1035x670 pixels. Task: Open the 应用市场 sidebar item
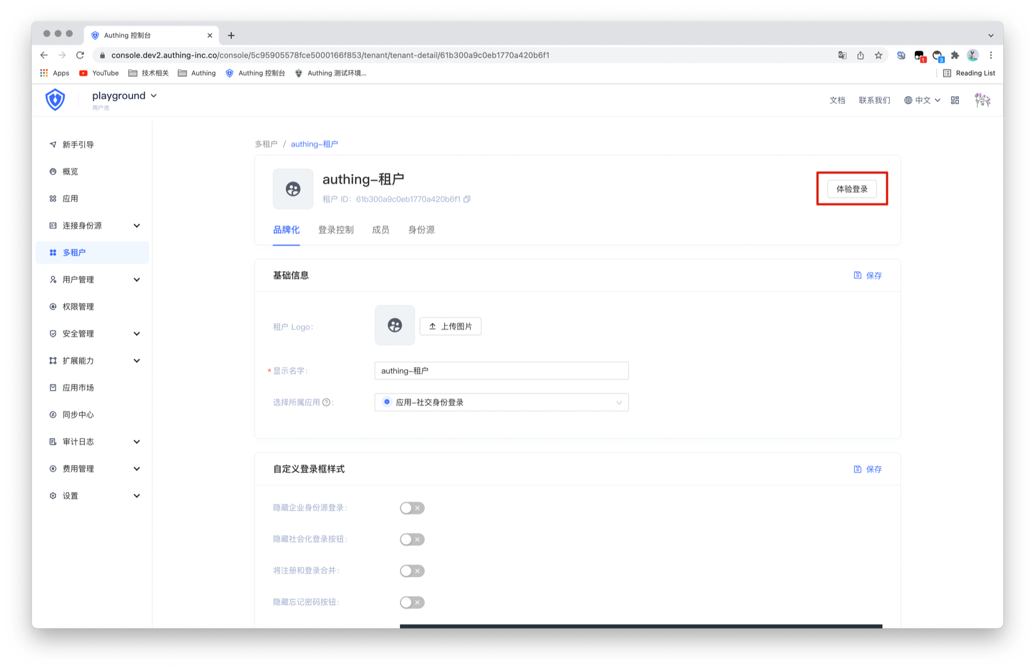[x=78, y=387]
